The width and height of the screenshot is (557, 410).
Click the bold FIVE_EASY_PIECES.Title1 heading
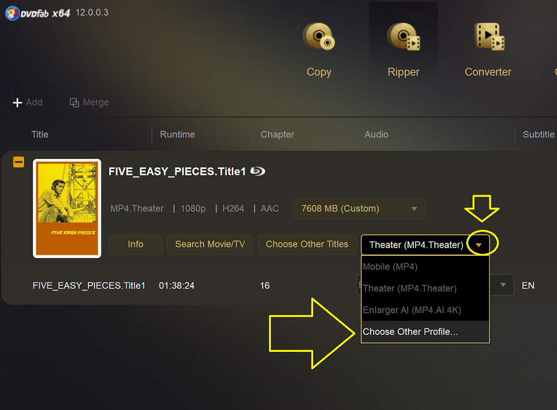(x=177, y=172)
